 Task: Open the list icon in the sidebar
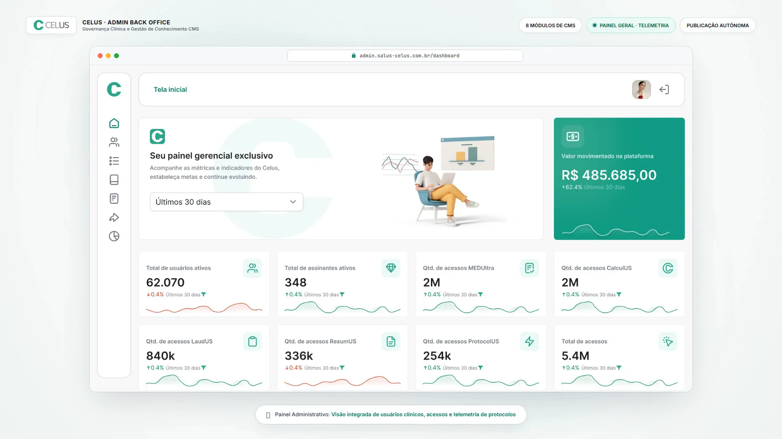click(114, 161)
